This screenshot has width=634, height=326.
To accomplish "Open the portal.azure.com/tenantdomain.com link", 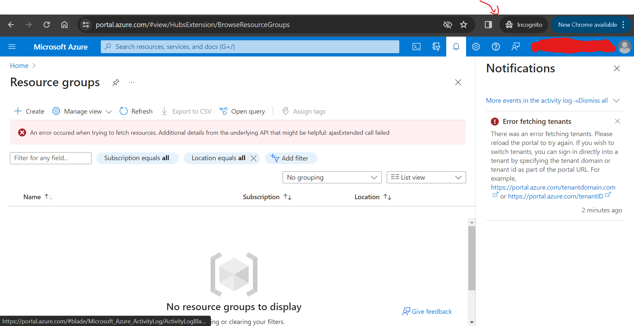I will tap(553, 187).
